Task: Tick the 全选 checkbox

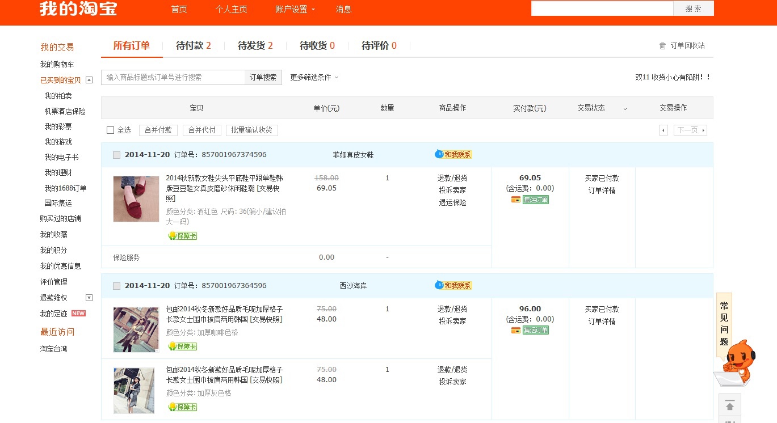Action: [x=111, y=130]
